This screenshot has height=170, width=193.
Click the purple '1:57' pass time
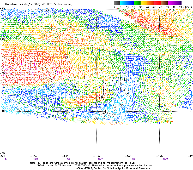(5, 159)
